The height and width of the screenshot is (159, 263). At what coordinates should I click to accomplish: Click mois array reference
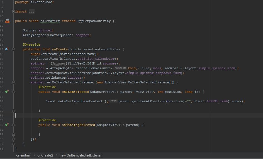(157, 68)
